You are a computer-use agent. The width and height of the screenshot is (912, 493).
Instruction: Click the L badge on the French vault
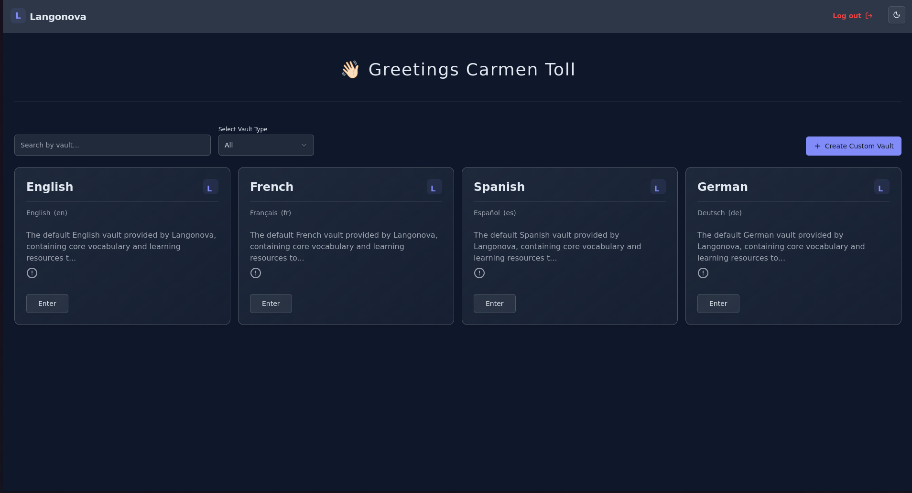(x=433, y=187)
